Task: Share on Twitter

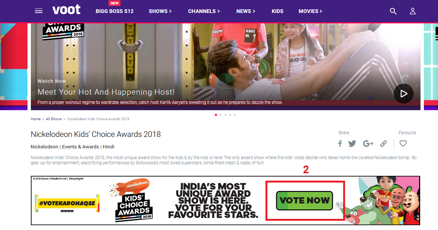Action: tap(352, 144)
